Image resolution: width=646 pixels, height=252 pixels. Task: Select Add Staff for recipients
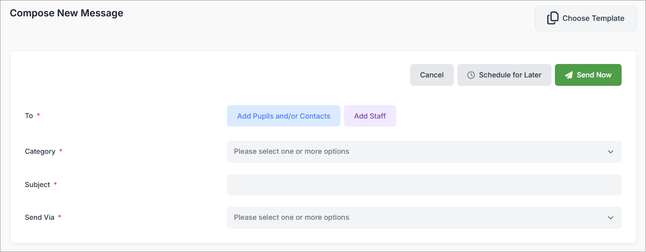[370, 116]
